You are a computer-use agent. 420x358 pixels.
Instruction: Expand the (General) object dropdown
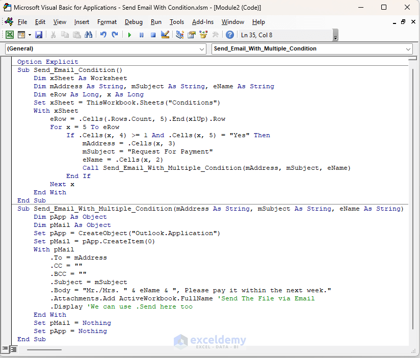click(x=202, y=49)
